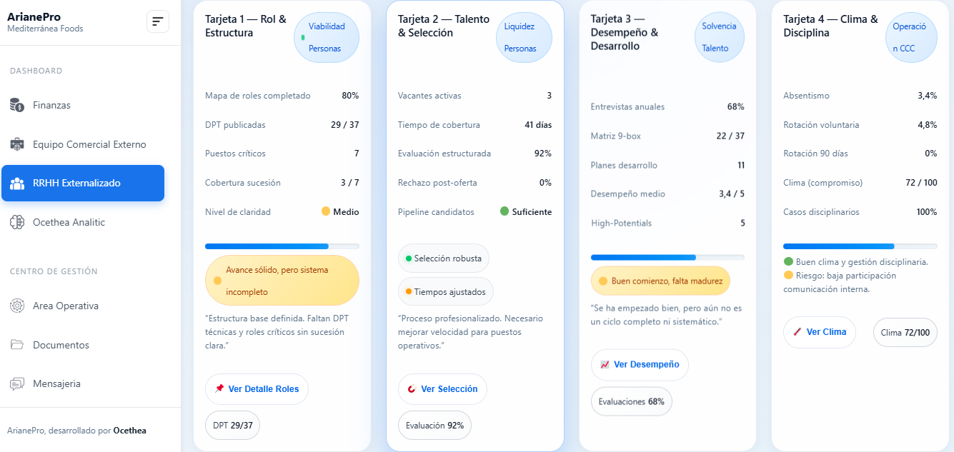
Task: Click the Equipo Comercial Externo briefcase icon
Action: click(17, 144)
